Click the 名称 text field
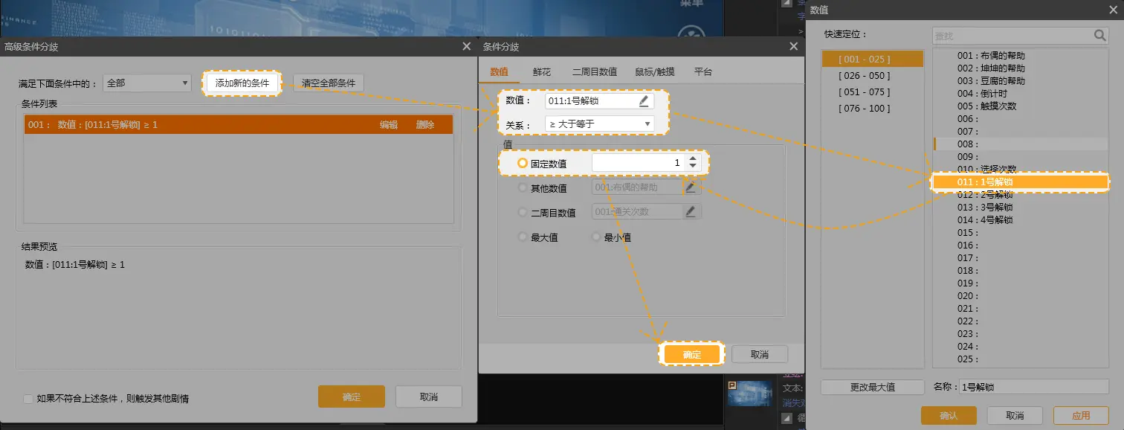Image resolution: width=1124 pixels, height=430 pixels. tap(1033, 387)
